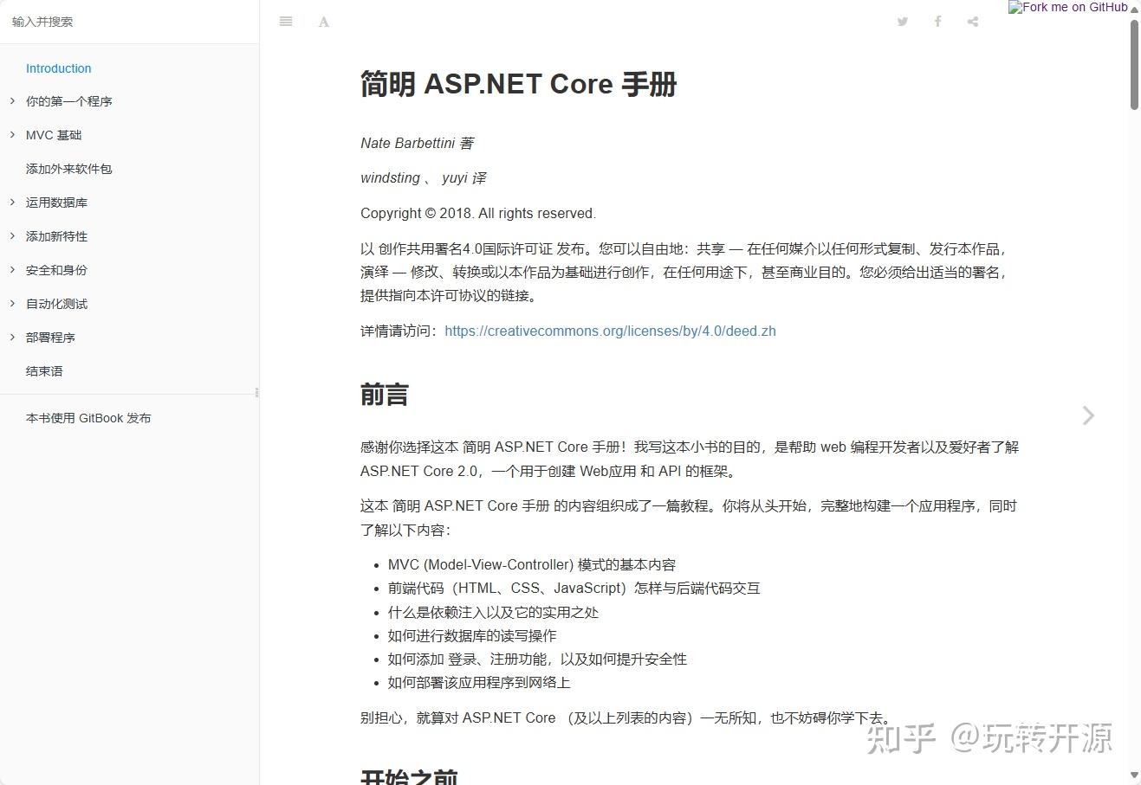Toggle the sidebar with the hamburger icon

[x=286, y=22]
